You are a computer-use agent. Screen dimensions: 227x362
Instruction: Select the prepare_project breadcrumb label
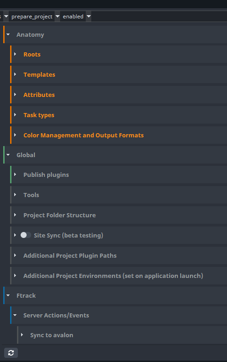pyautogui.click(x=32, y=17)
